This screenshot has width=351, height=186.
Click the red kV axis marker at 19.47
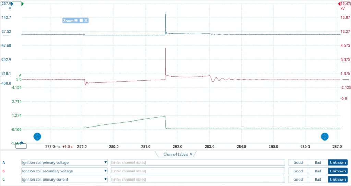tap(344, 4)
